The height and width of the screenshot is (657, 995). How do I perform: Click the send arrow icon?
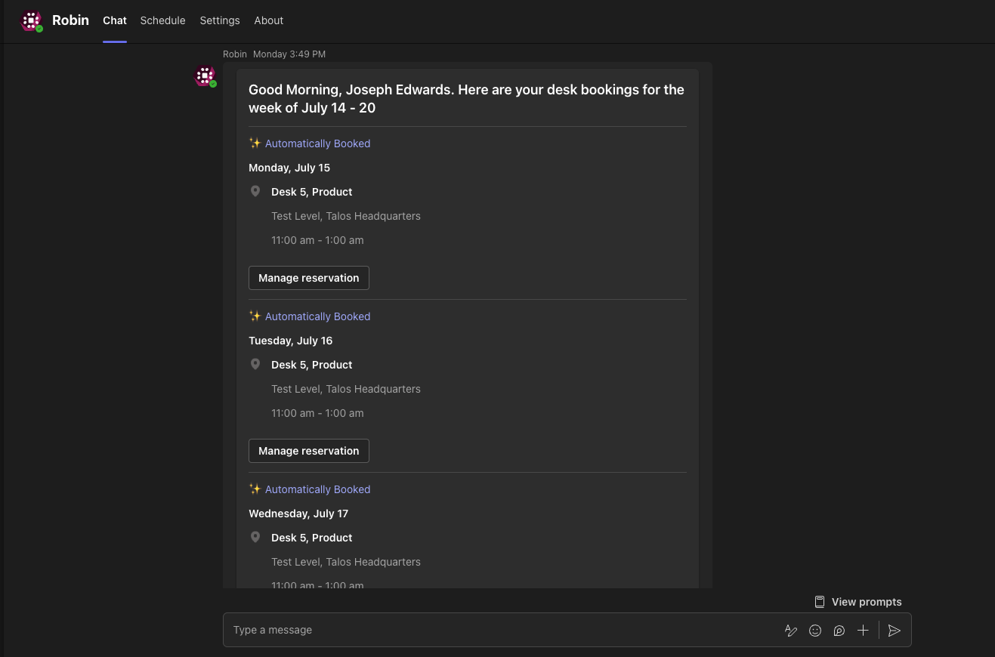click(x=895, y=631)
